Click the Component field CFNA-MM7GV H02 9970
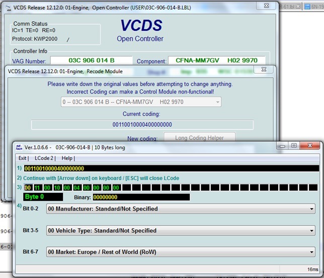Viewport: 324px width, 278px height. [216, 60]
